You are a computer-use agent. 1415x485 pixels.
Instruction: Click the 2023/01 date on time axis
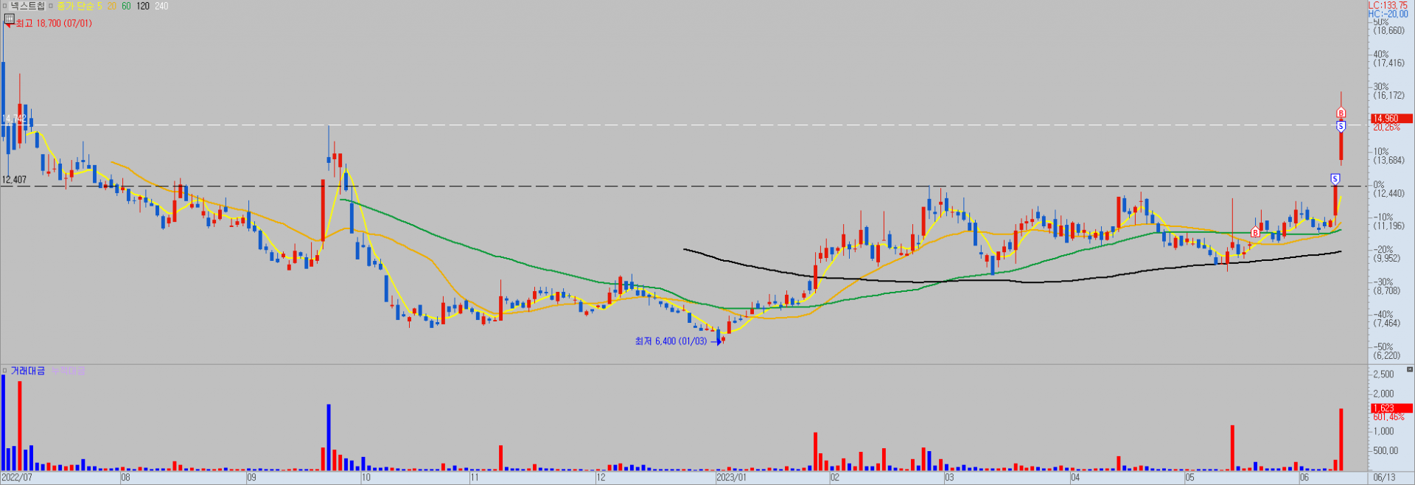(x=731, y=478)
